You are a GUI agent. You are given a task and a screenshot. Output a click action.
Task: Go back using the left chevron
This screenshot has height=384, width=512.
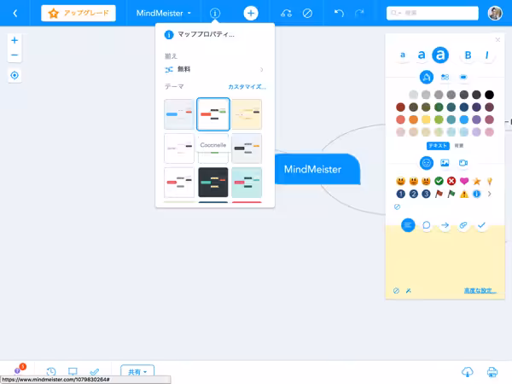tap(15, 13)
